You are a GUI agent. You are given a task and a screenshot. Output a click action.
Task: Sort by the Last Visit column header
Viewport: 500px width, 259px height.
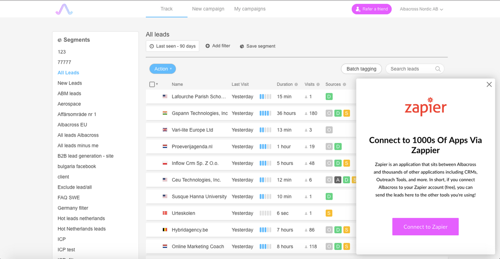(240, 85)
